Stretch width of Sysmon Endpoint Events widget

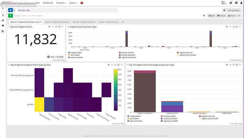pyautogui.click(x=53, y=27)
